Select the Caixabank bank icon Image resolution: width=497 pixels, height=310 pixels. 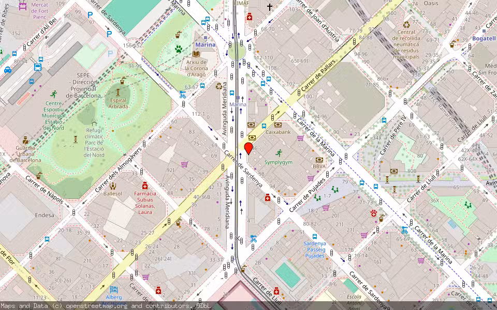click(278, 125)
